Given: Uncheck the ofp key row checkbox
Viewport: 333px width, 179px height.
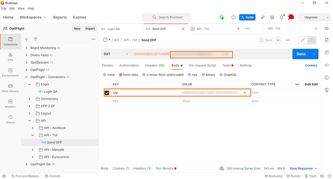Looking at the screenshot, I should [x=107, y=93].
